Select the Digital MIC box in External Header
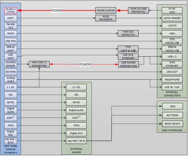 tap(76, 133)
